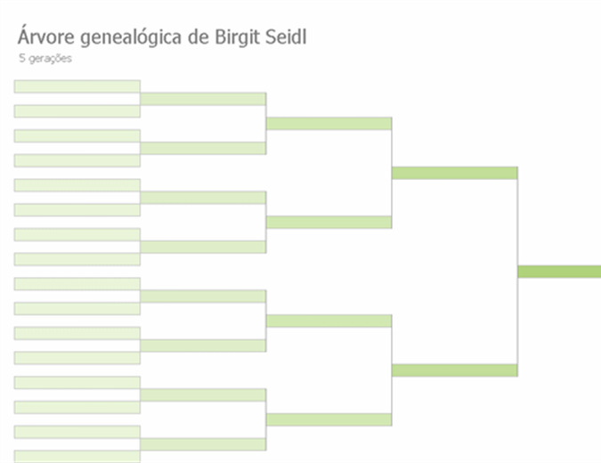Click the bottom partially visible box in leftmost column

[x=77, y=457]
